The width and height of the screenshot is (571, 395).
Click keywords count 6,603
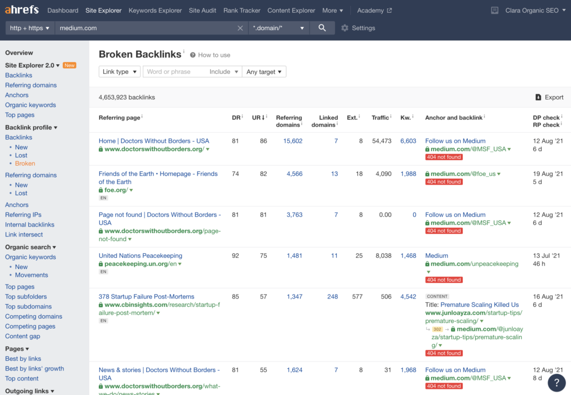408,141
